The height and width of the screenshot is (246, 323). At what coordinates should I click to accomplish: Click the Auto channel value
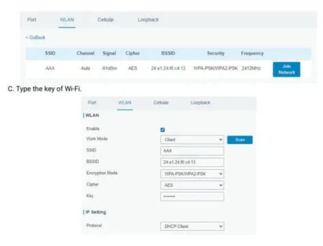[85, 68]
